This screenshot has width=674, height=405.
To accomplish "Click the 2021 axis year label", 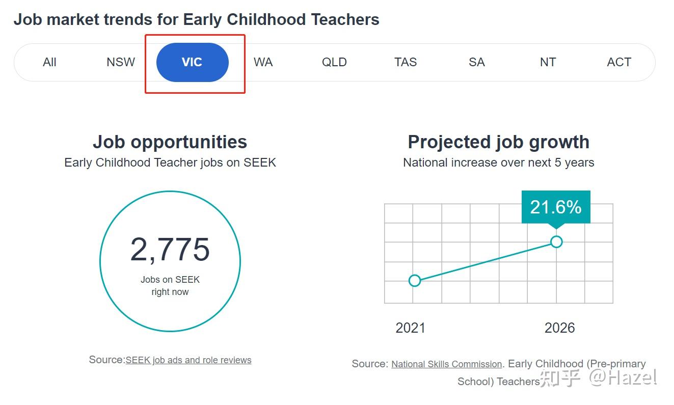I will [x=411, y=328].
